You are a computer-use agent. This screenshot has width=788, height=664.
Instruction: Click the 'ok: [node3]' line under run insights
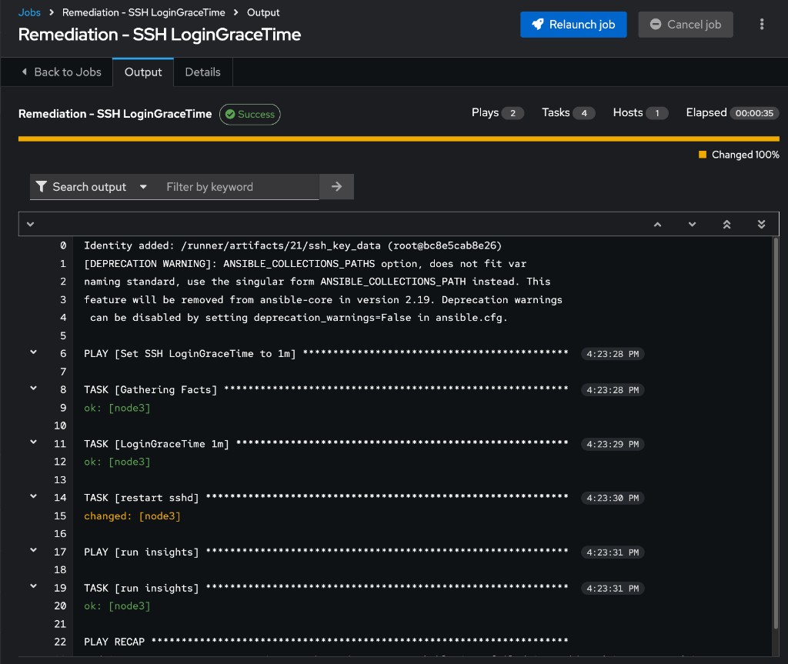click(117, 606)
